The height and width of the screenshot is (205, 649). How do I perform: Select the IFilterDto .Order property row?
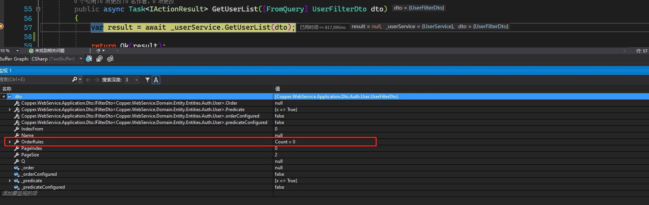tap(324, 103)
